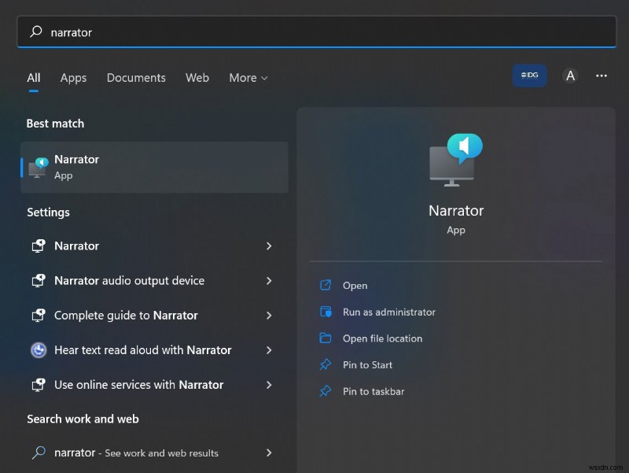The width and height of the screenshot is (629, 473).
Task: Expand the Narrator settings result chevron
Action: coord(269,246)
